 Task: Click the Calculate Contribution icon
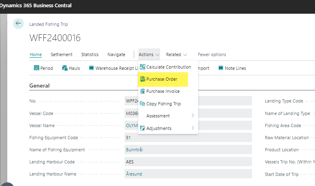tap(142, 67)
